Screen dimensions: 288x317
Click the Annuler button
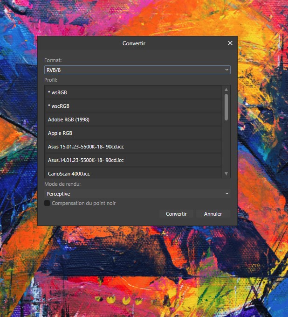[213, 214]
